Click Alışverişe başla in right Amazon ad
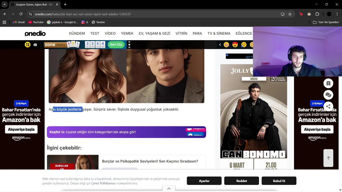 pyautogui.click(x=317, y=129)
